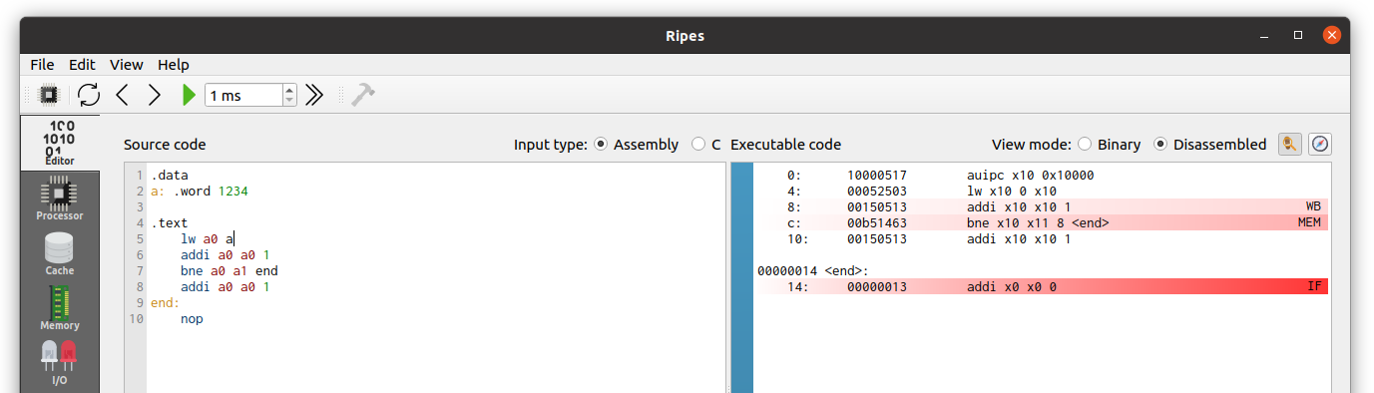Select the Assembly input type radio button

coord(601,145)
